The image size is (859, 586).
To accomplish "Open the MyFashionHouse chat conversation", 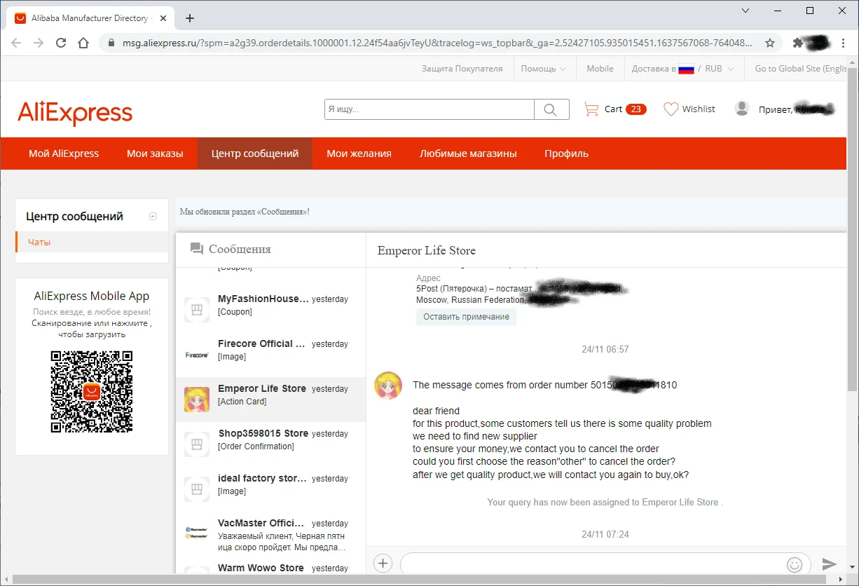I will (270, 310).
